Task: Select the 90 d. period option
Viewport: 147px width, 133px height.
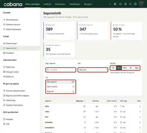Action: click(125, 68)
